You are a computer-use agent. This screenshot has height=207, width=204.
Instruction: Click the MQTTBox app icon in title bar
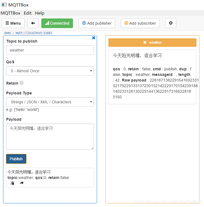point(4,5)
